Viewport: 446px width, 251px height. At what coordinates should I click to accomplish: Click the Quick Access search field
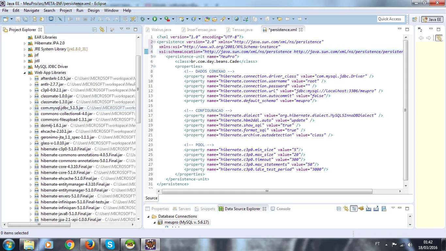[x=390, y=19]
